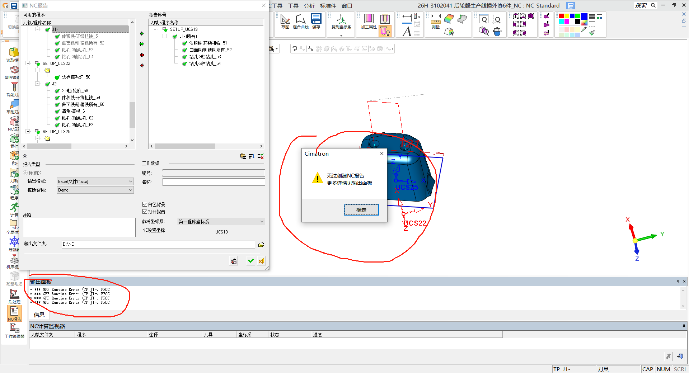
Task: Open 型腔管理 cavity manager in sidebar
Action: coord(14,72)
